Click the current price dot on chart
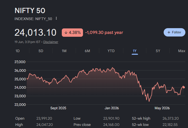Image resolution: width=188 pixels, height=128 pixels. pyautogui.click(x=184, y=87)
